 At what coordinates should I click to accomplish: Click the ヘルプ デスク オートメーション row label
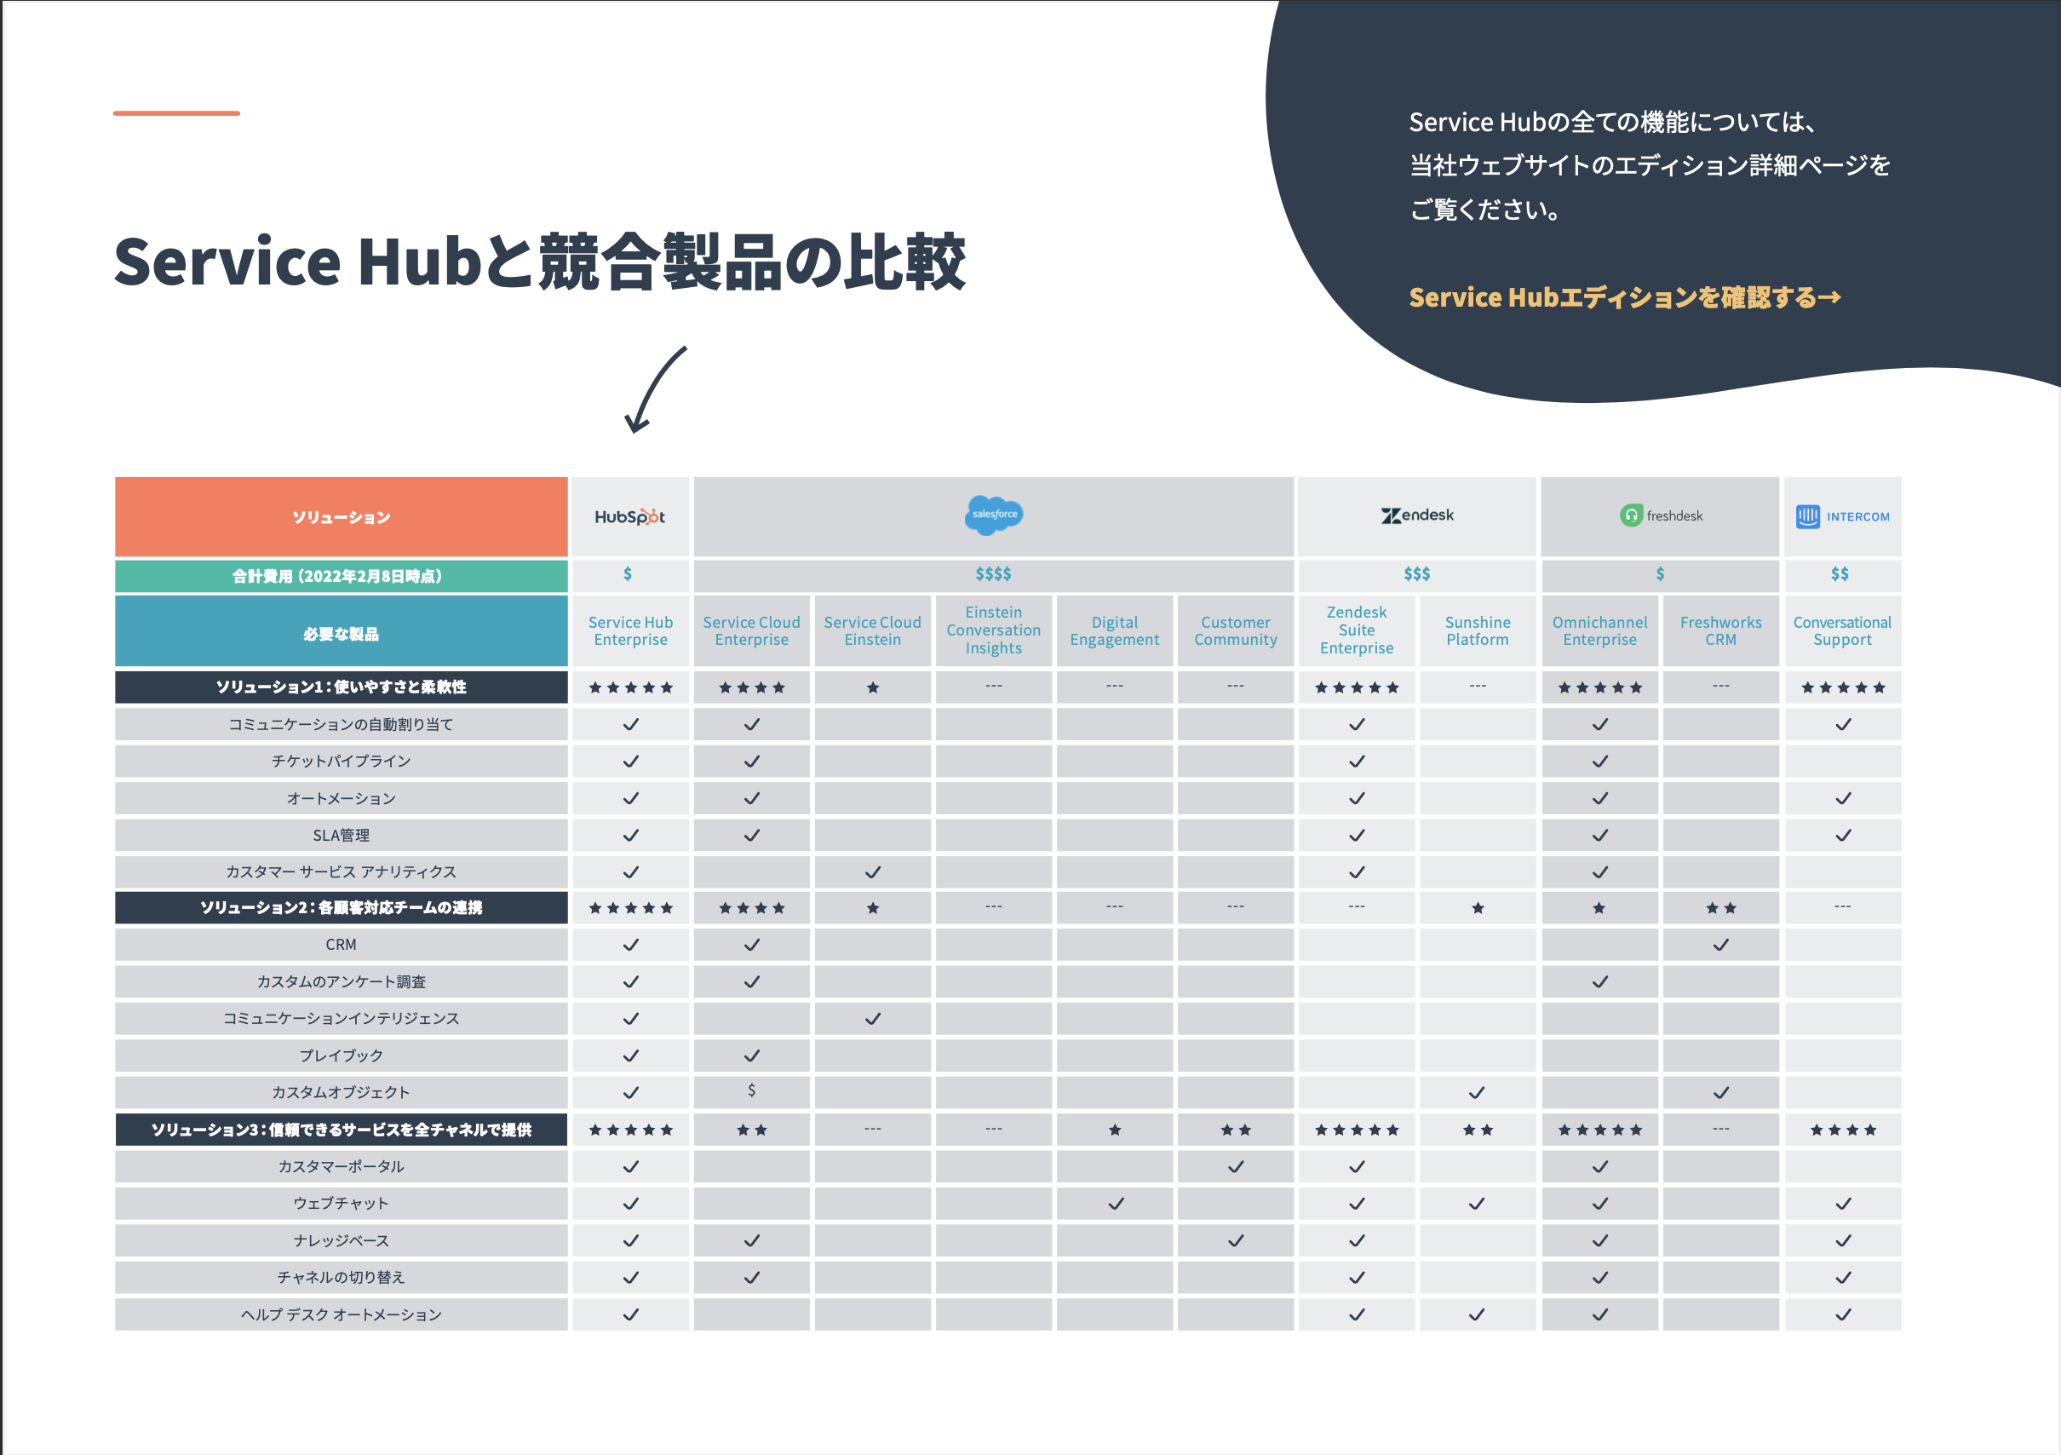coord(342,1315)
